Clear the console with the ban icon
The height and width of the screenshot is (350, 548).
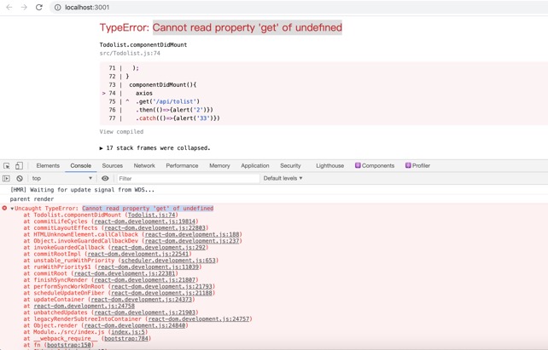coord(20,179)
